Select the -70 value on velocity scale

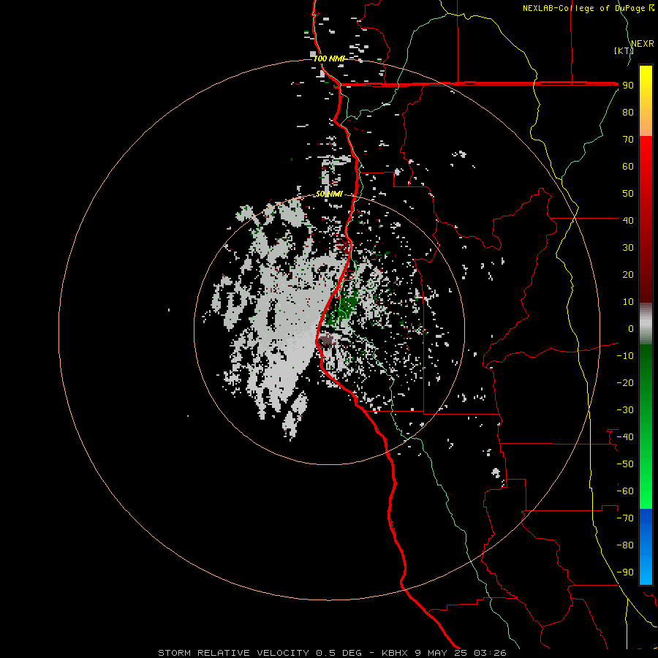pyautogui.click(x=625, y=518)
